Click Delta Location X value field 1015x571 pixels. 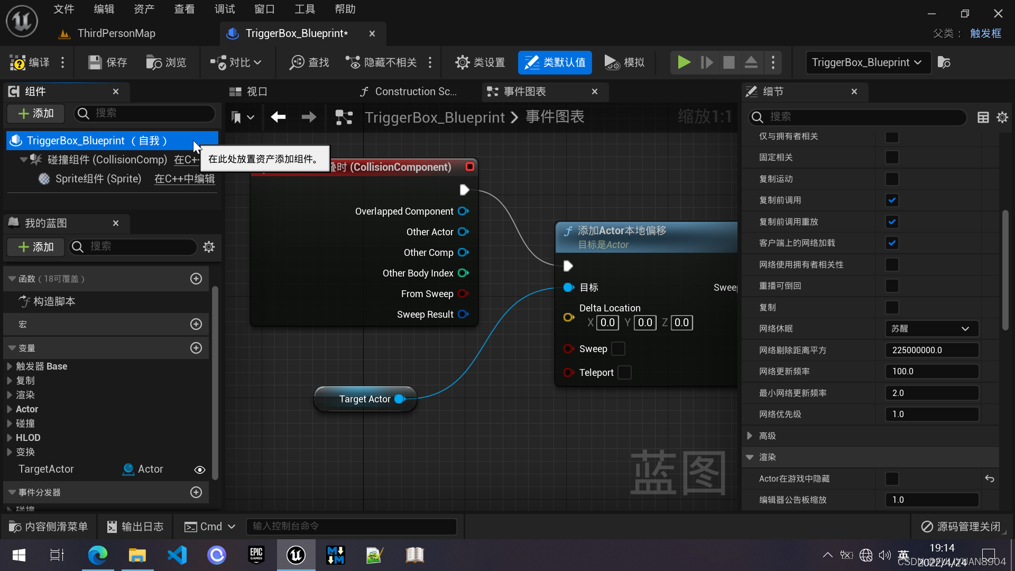click(607, 323)
